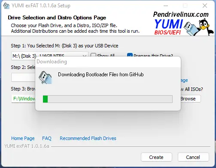
Task: Click the Downloading dialog title bar
Action: [108, 62]
